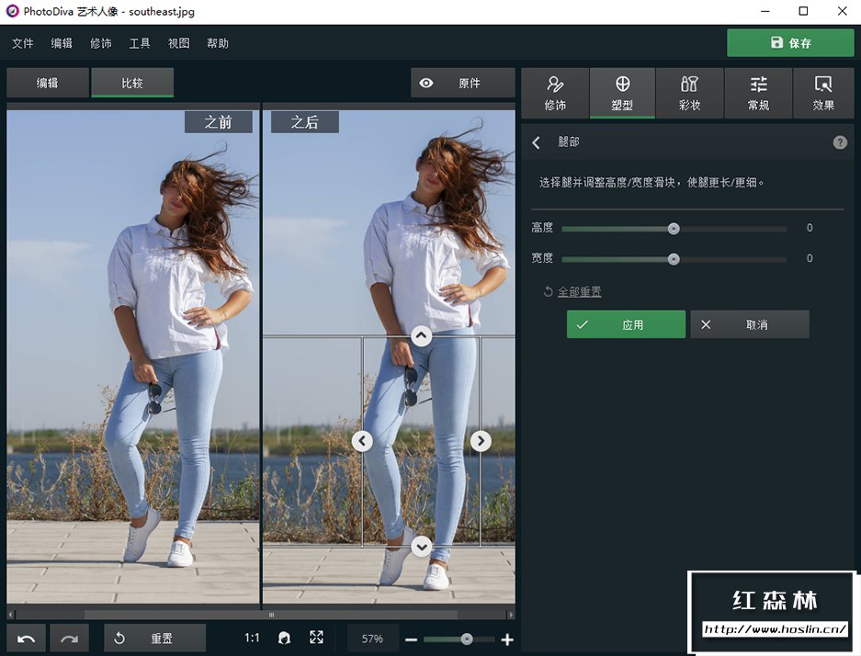
Task: Click the 全部重置 reset all link
Action: pos(579,291)
